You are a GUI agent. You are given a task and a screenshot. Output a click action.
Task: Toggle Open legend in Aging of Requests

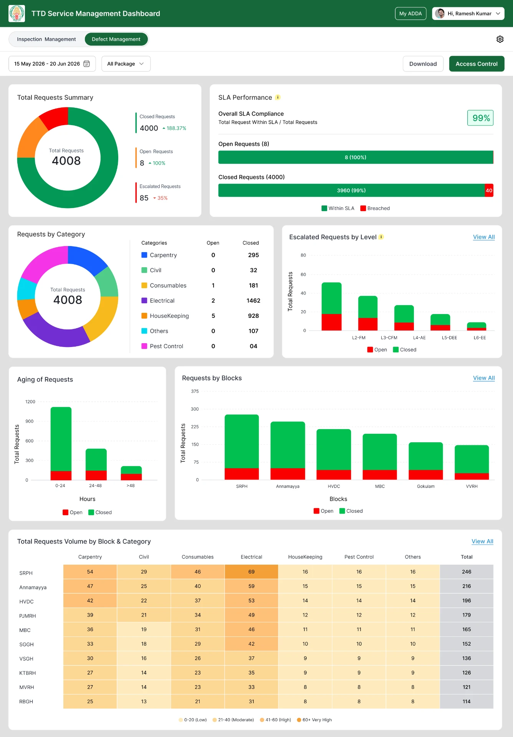73,512
